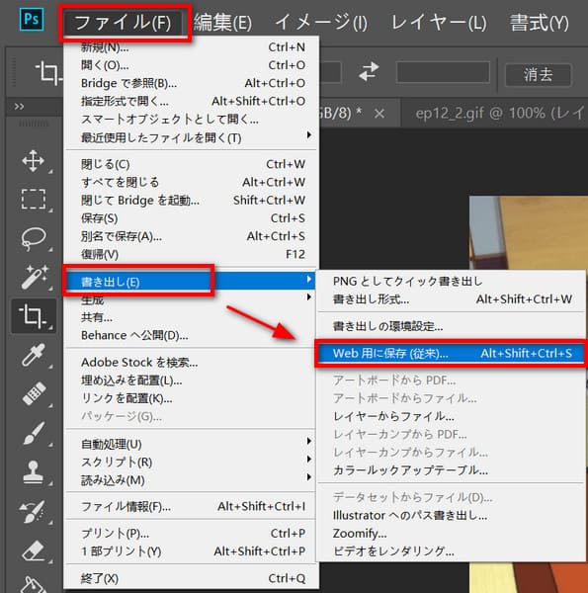Expand the 読み込み(M) submenu
The width and height of the screenshot is (588, 593).
click(193, 480)
